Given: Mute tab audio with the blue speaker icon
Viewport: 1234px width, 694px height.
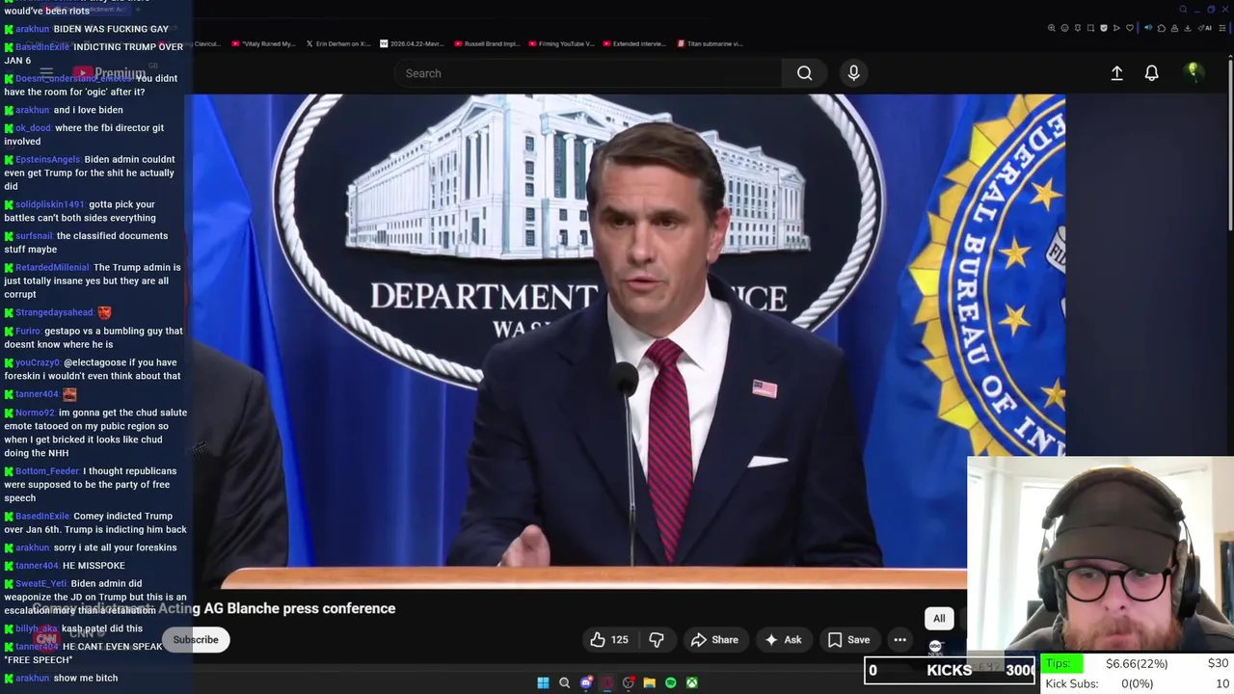Looking at the screenshot, I should [x=1148, y=28].
